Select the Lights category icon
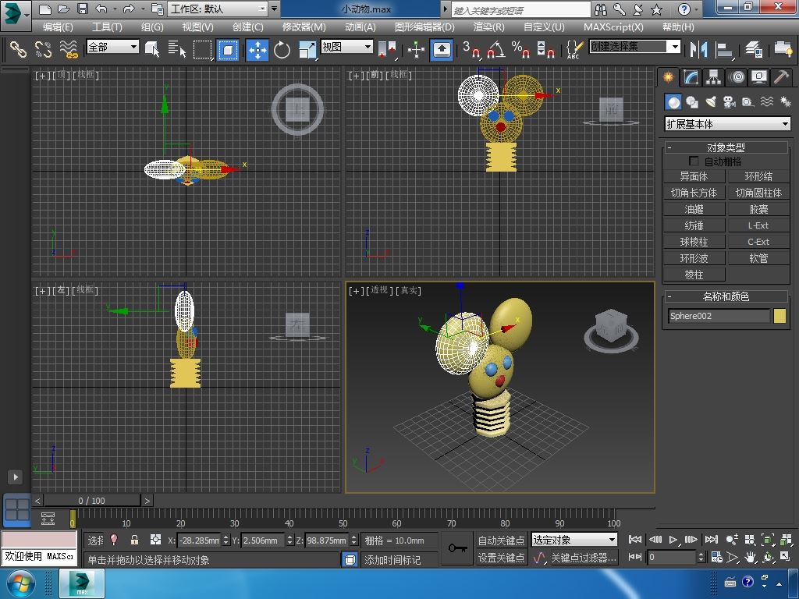This screenshot has width=799, height=599. coord(711,102)
